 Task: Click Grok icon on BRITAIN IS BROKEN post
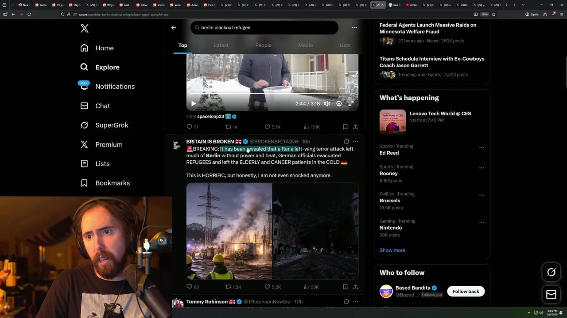click(x=346, y=142)
